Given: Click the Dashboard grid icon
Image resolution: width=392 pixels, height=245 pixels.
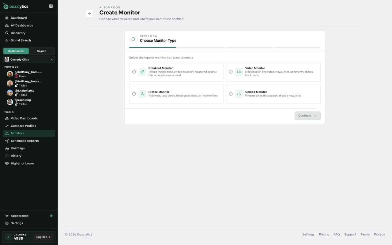Looking at the screenshot, I should pyautogui.click(x=7, y=18).
